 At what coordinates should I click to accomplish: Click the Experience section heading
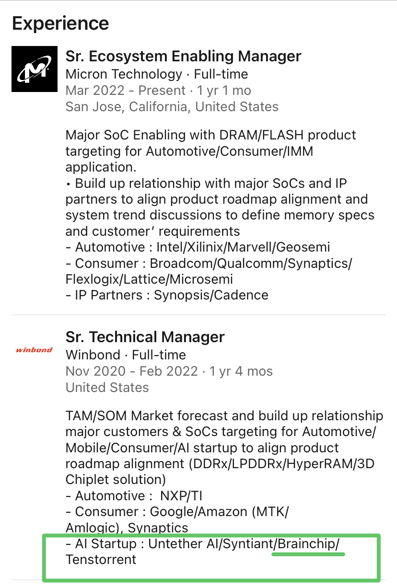click(60, 23)
